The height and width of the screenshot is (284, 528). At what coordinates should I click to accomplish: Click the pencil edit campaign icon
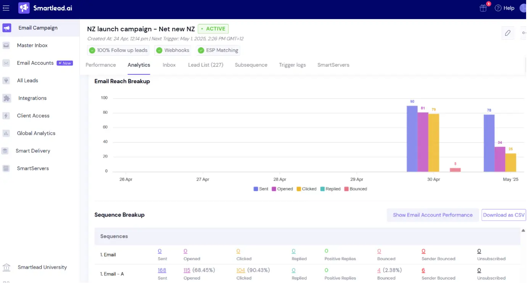(x=508, y=33)
